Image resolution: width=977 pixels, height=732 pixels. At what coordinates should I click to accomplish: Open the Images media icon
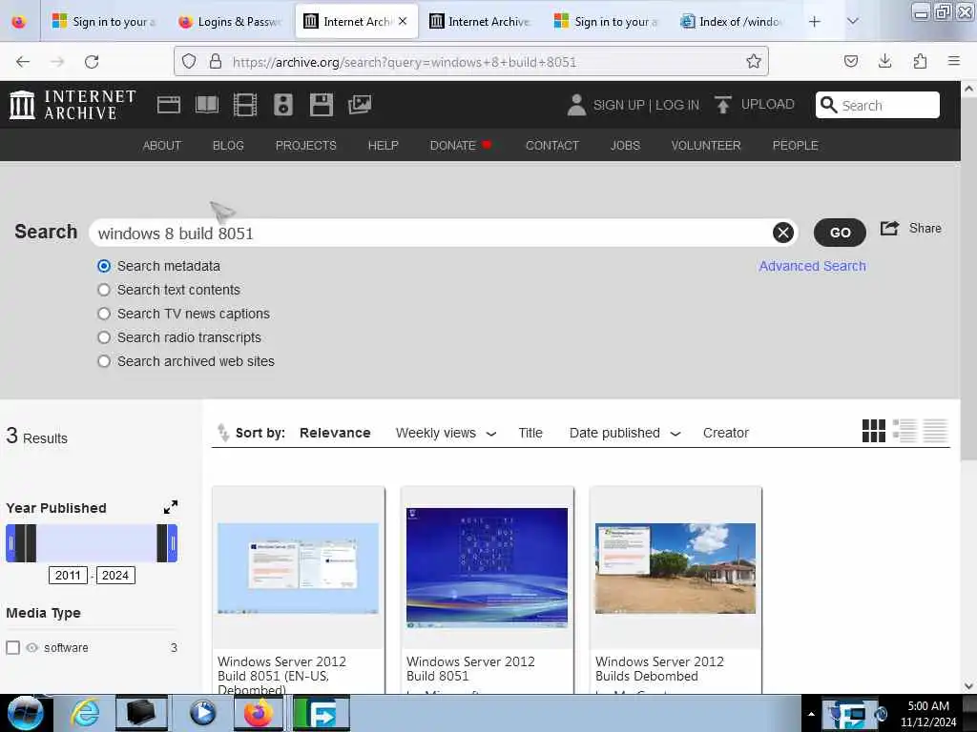click(x=360, y=105)
